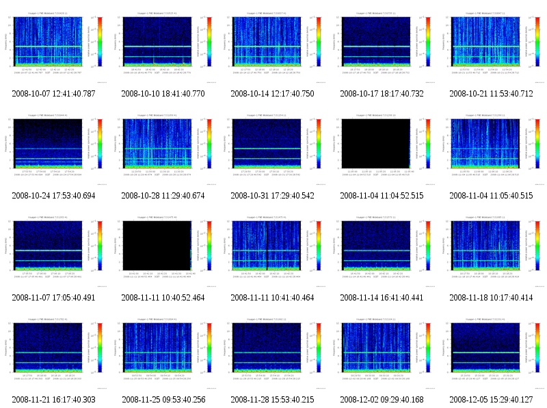Click the caption text 2008-11-18 10:17:40.414
Viewport: 547px width, 408px height.
491,298
